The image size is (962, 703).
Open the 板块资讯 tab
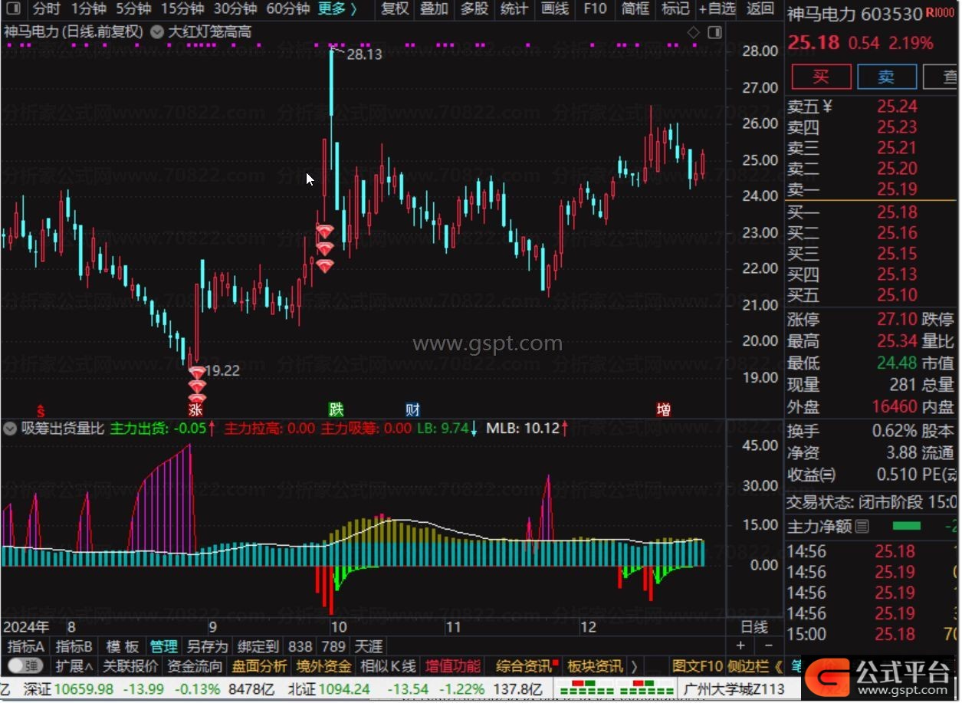(x=595, y=665)
